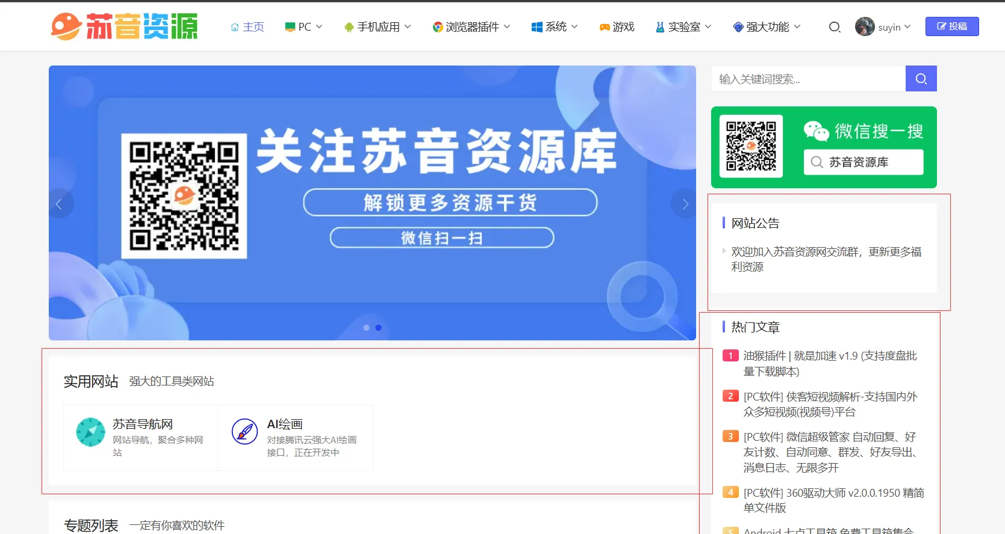This screenshot has height=534, width=1005.
Task: Click the 网站公告 section heading
Action: tap(755, 223)
